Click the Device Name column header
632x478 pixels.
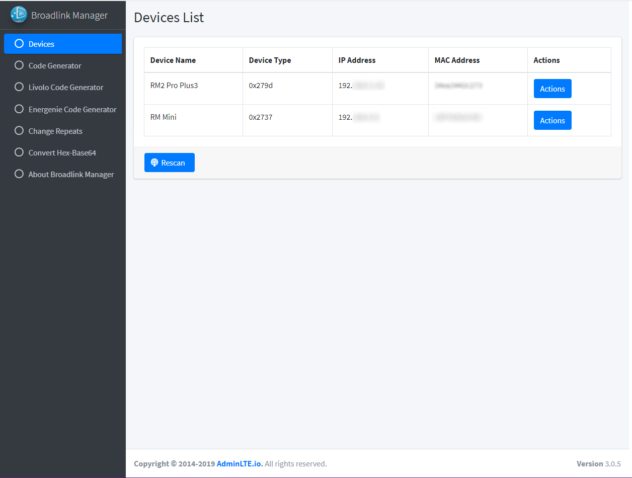pyautogui.click(x=173, y=60)
